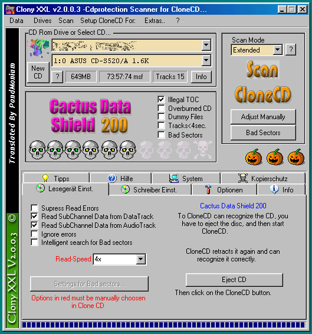Click the CD icon on Lesegerät Einst. tab

point(40,188)
